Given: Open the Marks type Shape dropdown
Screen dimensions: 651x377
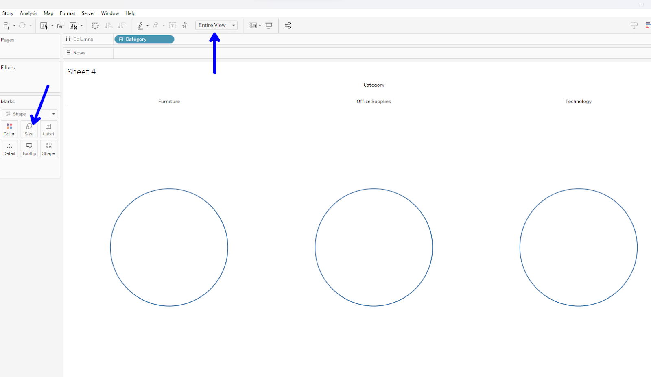Looking at the screenshot, I should pyautogui.click(x=29, y=114).
